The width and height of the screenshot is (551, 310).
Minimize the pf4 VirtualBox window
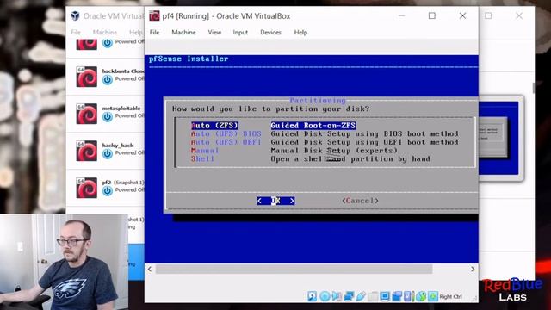pyautogui.click(x=402, y=15)
